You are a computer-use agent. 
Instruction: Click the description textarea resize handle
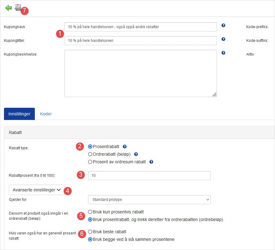coord(215,95)
